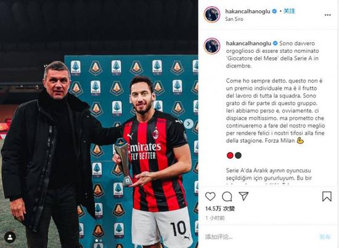Share post with paper plane icon

click(243, 196)
